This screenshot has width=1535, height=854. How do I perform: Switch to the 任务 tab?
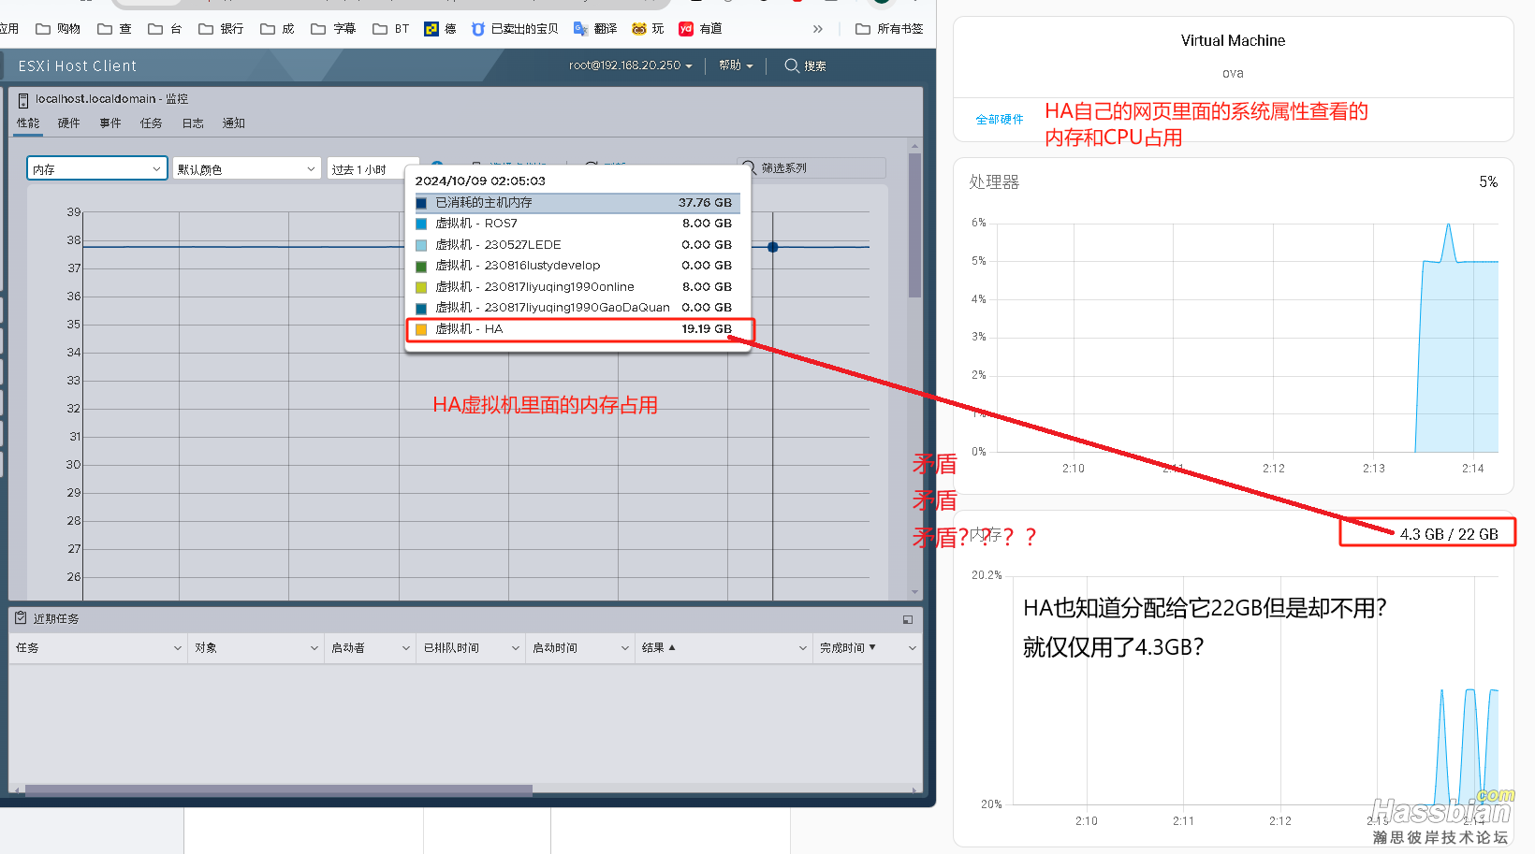point(152,123)
